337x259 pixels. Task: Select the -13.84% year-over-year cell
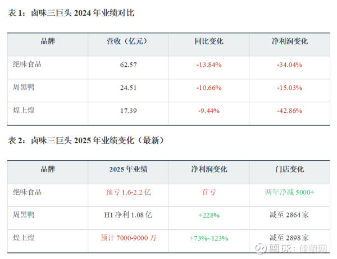(209, 65)
